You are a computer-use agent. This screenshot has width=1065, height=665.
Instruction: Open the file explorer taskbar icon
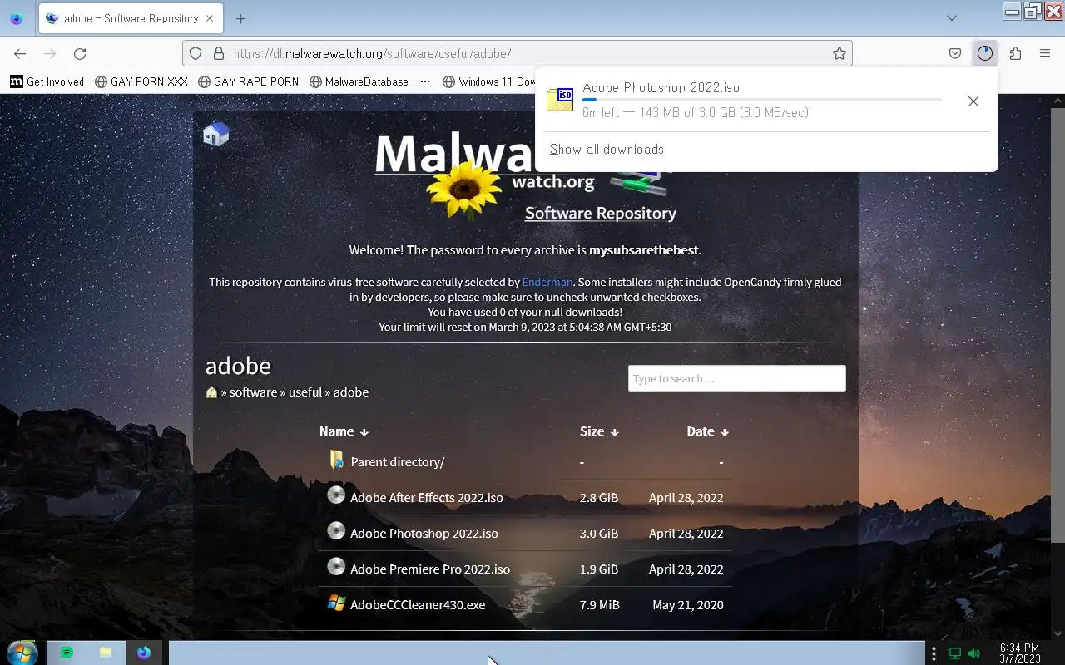106,653
